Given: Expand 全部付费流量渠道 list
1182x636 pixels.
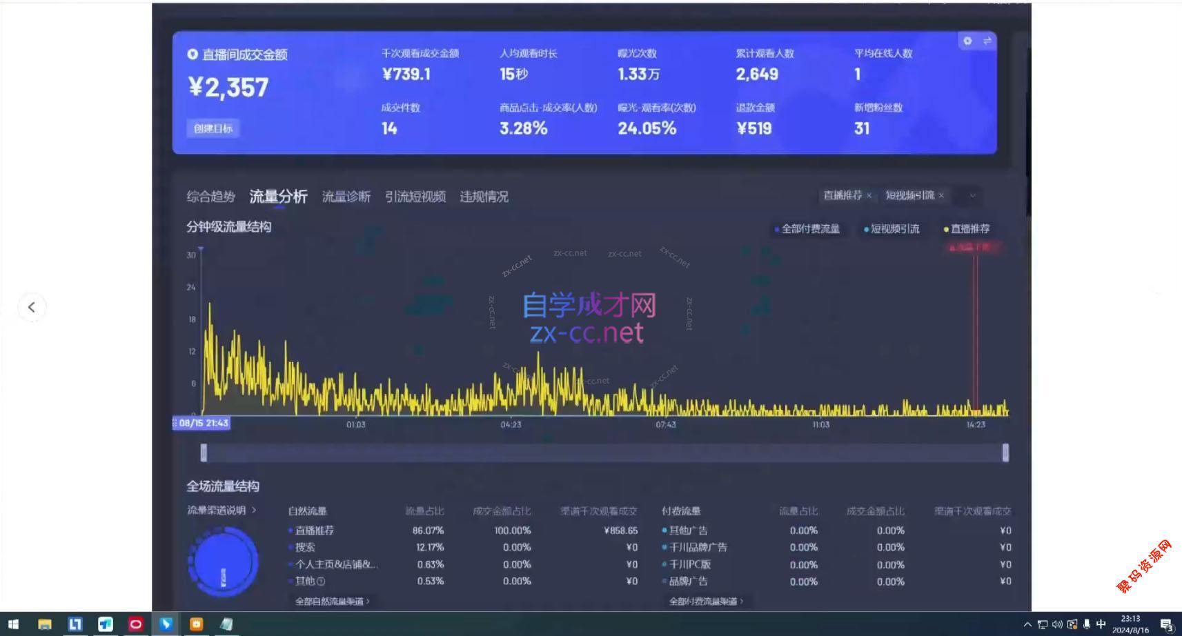Looking at the screenshot, I should point(706,602).
